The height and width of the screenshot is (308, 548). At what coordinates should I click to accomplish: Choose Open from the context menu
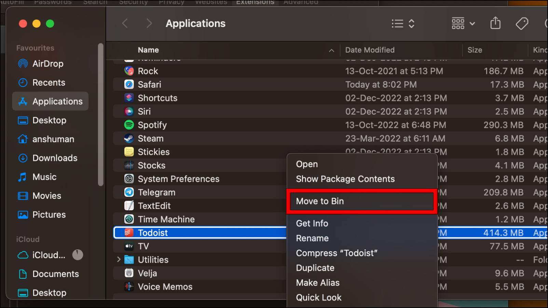(362, 164)
